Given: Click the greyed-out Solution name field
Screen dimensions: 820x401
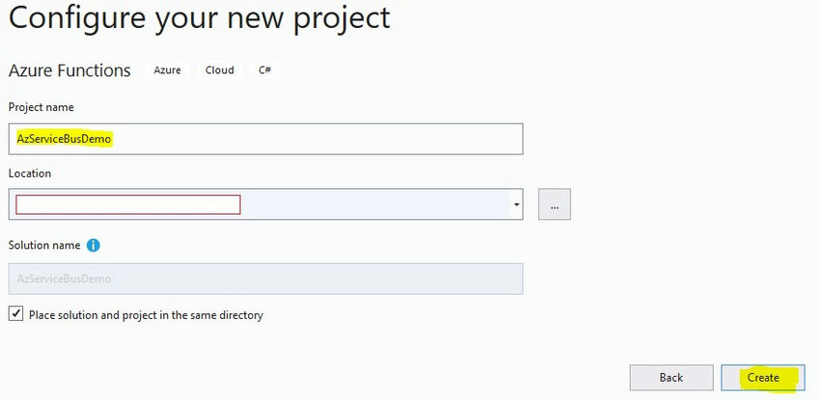Looking at the screenshot, I should click(x=265, y=279).
